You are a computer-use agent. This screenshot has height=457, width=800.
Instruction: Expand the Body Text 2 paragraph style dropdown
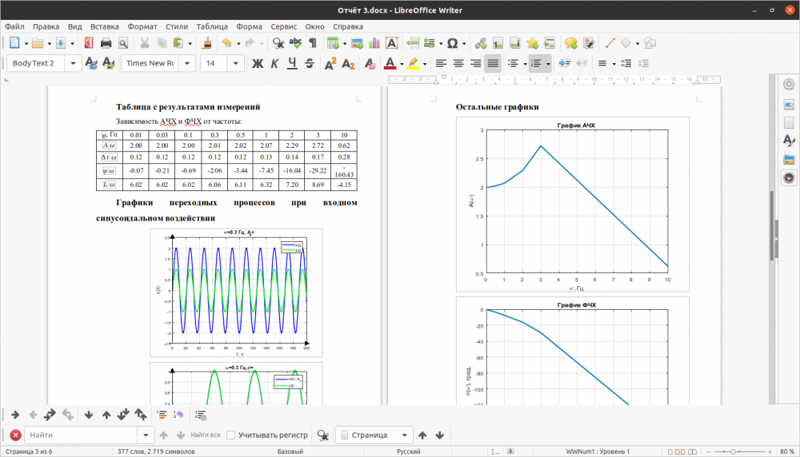74,63
